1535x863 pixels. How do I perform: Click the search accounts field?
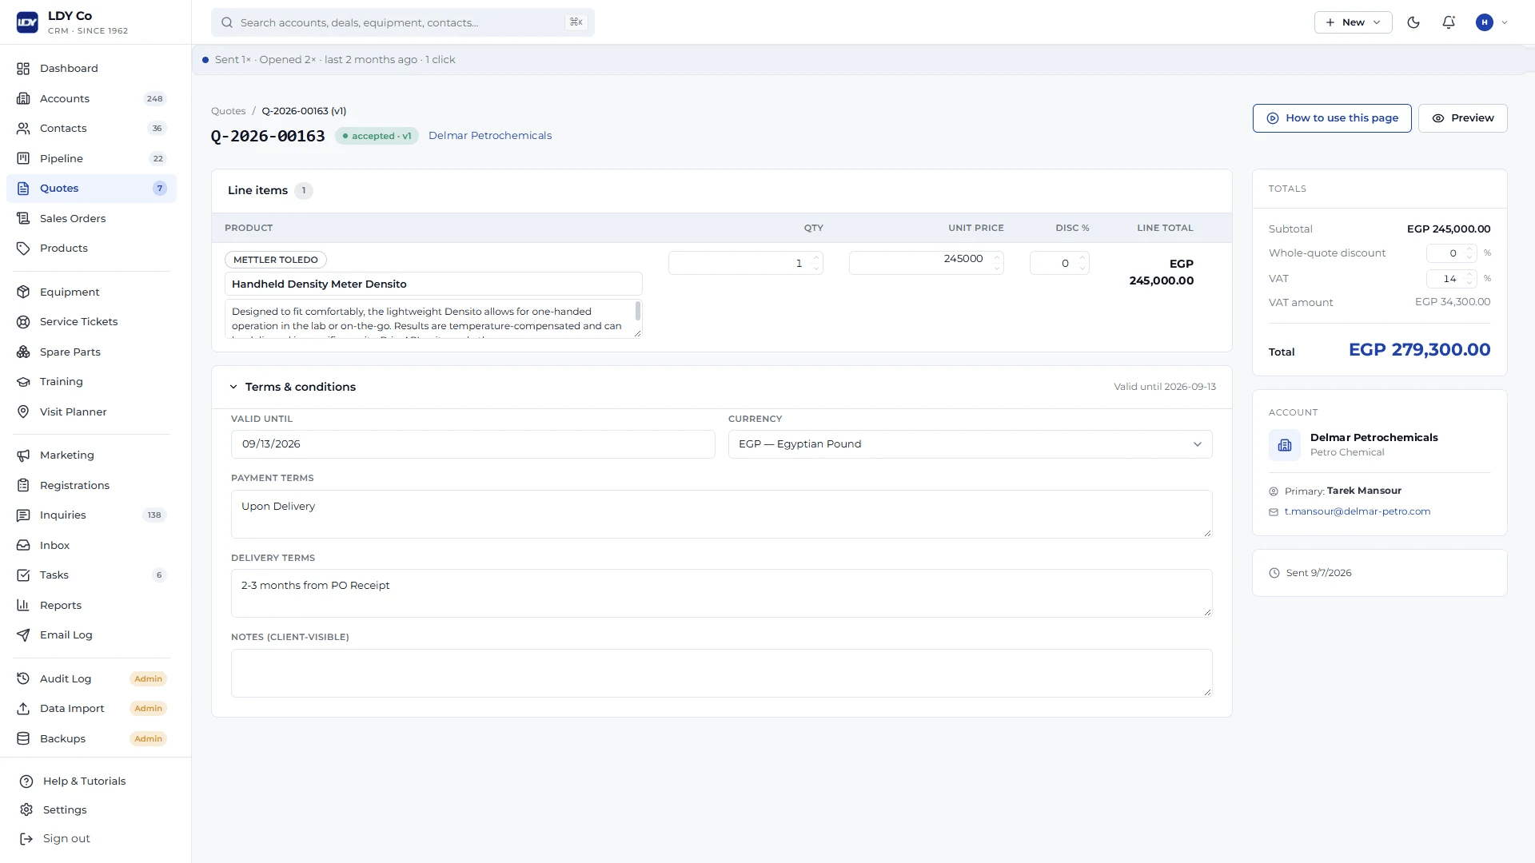(x=403, y=22)
